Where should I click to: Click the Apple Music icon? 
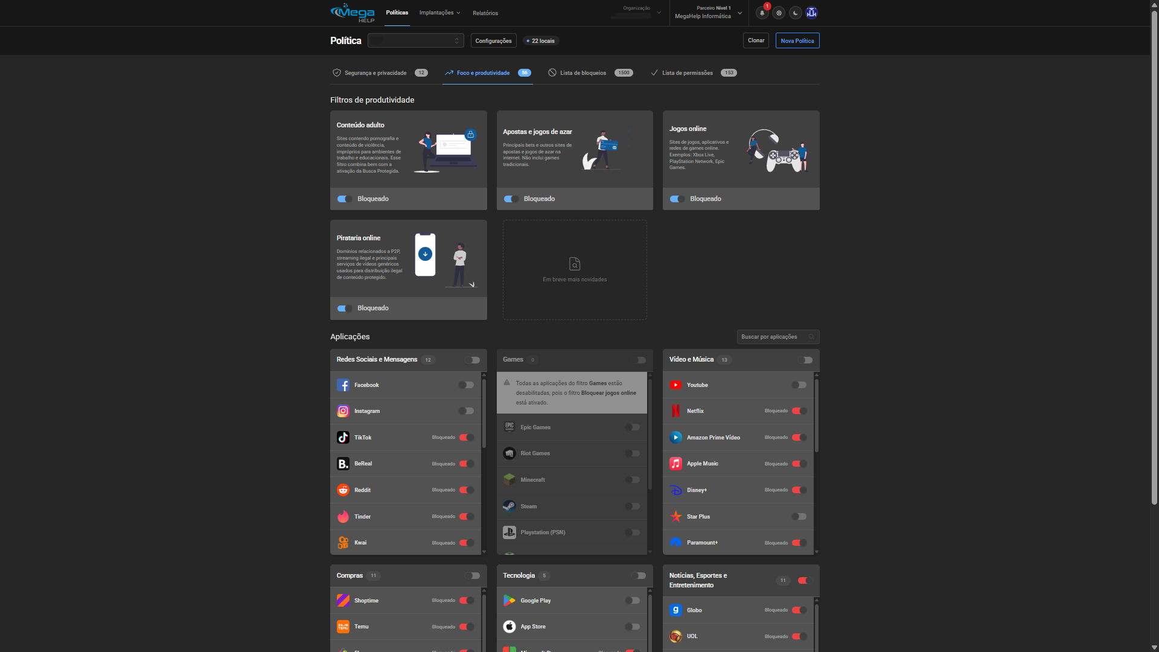tap(675, 464)
